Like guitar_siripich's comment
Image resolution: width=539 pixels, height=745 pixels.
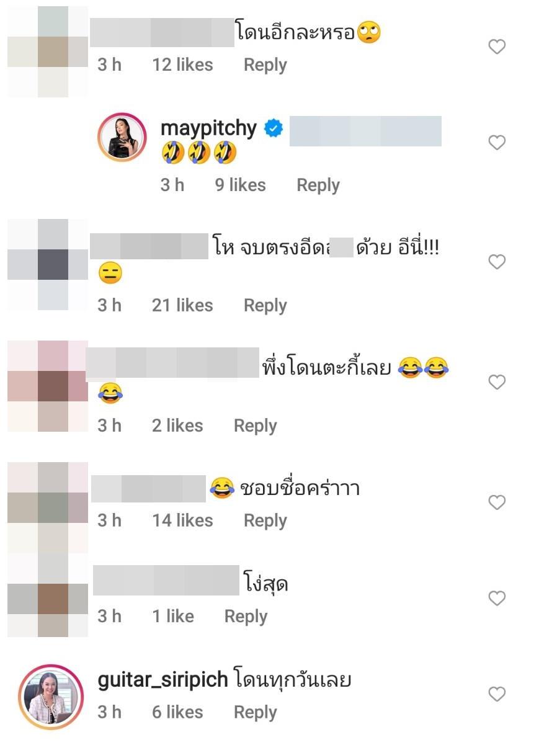point(497,694)
